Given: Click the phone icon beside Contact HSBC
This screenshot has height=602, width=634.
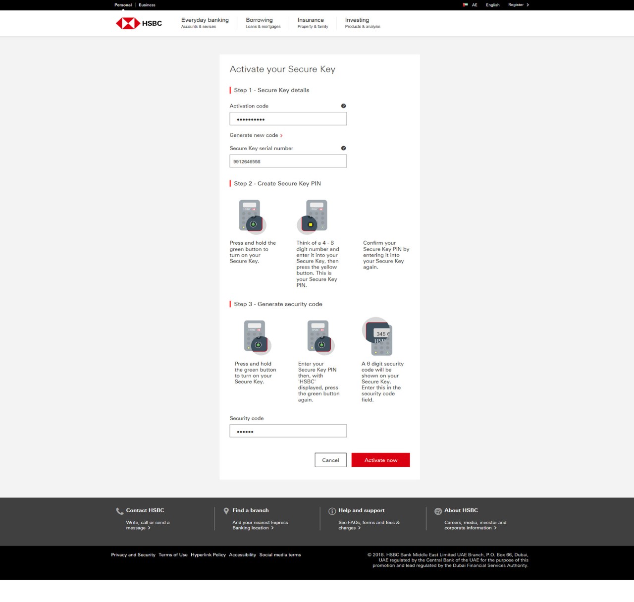Looking at the screenshot, I should point(120,511).
